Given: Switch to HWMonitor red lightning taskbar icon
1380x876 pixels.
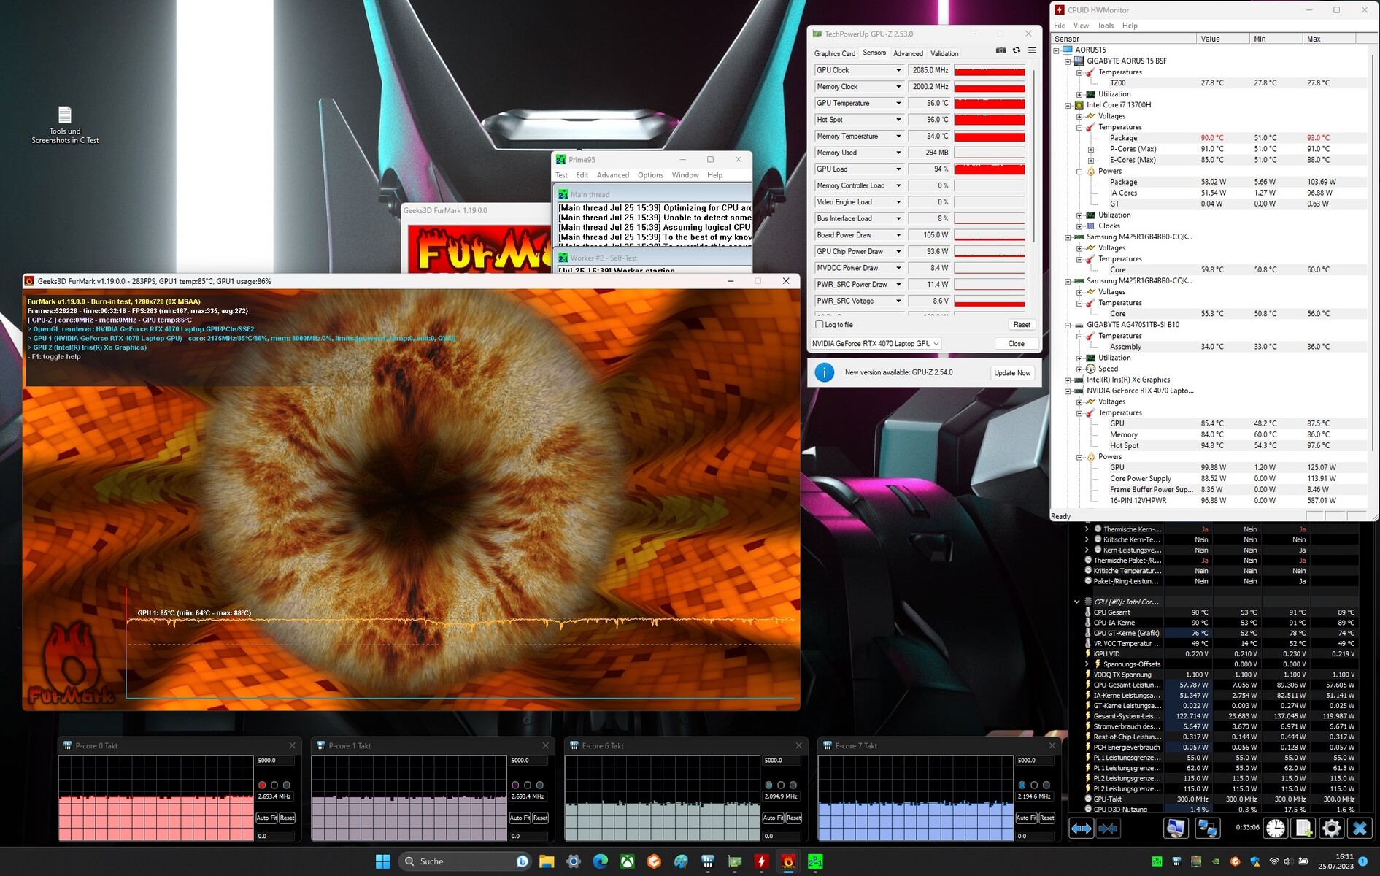Looking at the screenshot, I should coord(761,861).
